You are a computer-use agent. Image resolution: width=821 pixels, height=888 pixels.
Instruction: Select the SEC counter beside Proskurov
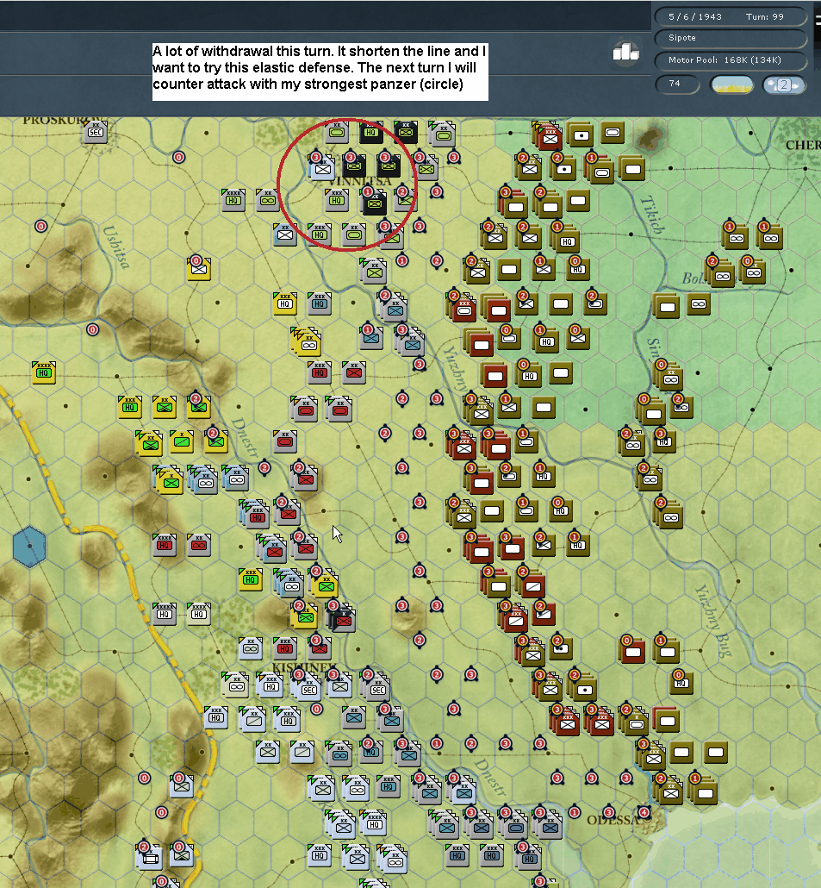point(95,132)
